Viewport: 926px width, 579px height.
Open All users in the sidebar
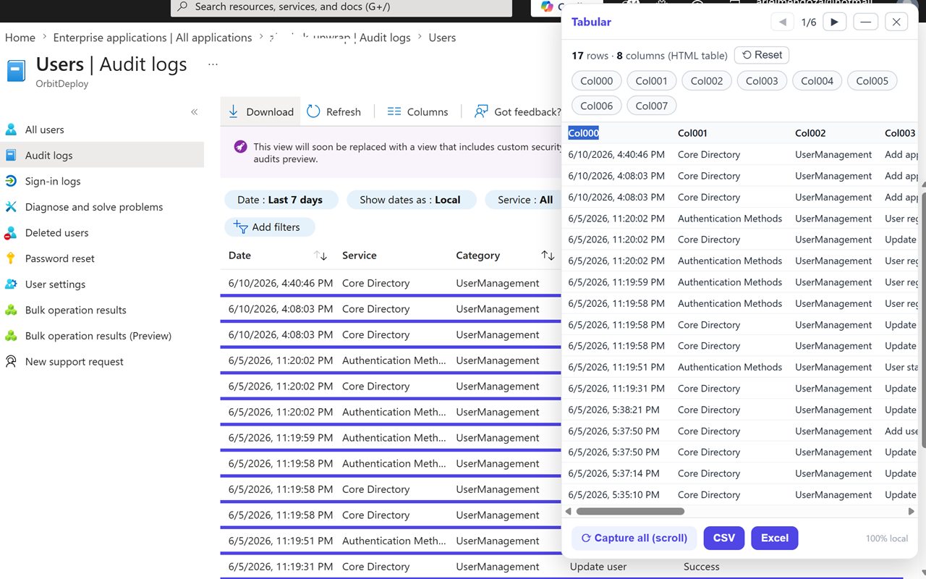(44, 130)
